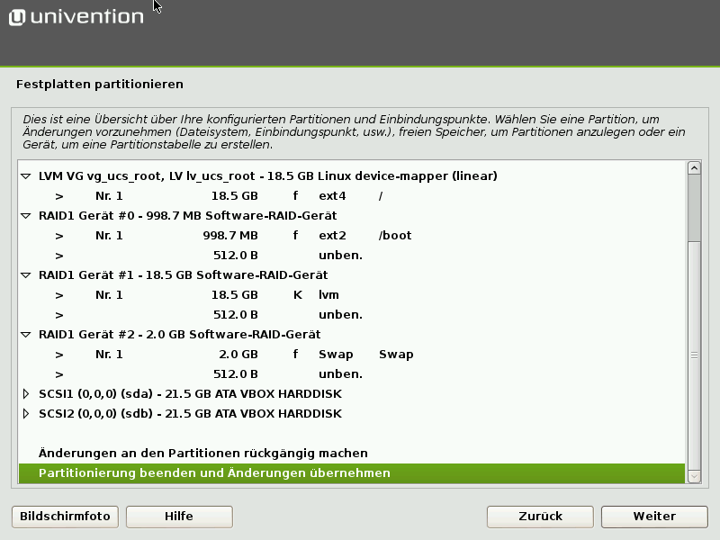Click the K flag in the lvm row
Image resolution: width=720 pixels, height=540 pixels.
298,295
